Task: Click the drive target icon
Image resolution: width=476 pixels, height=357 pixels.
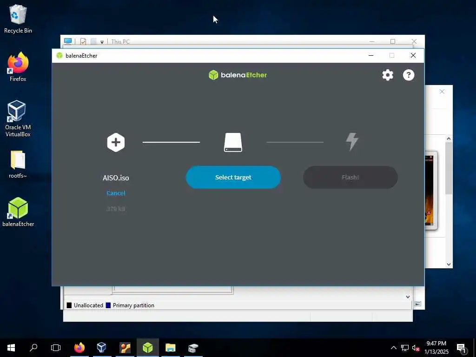Action: point(233,142)
